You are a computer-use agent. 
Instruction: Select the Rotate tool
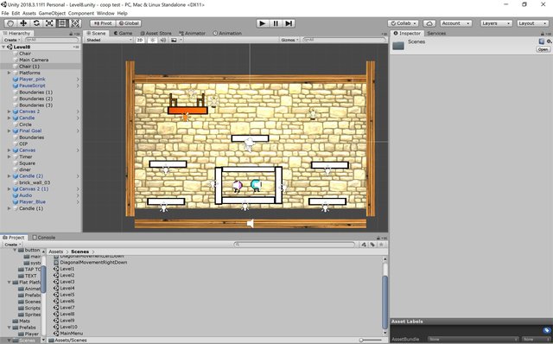(36, 23)
